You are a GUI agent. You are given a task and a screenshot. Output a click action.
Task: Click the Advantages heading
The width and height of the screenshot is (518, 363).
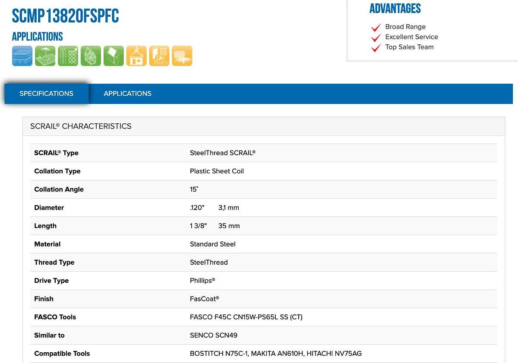395,9
